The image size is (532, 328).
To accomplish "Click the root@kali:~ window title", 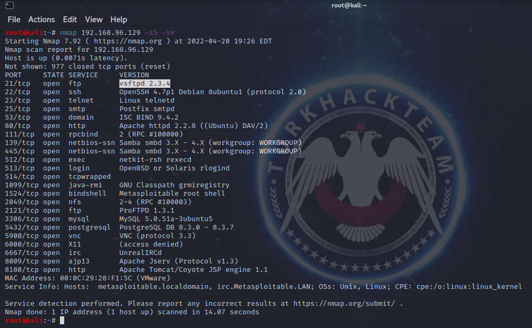I will click(349, 5).
